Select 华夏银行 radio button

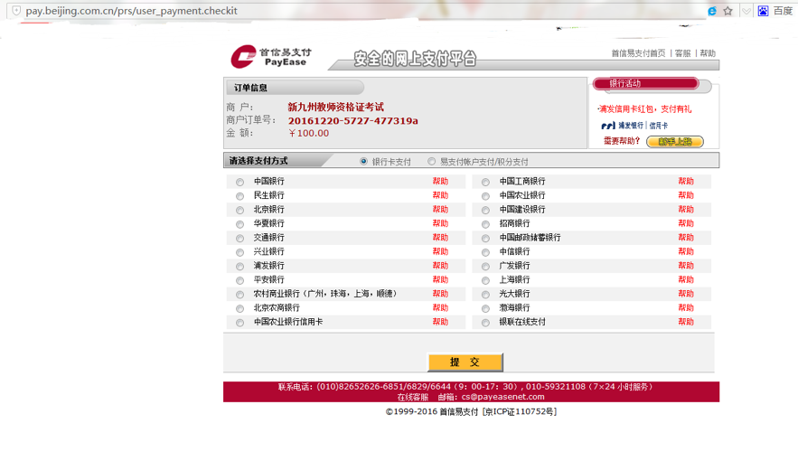pyautogui.click(x=239, y=224)
